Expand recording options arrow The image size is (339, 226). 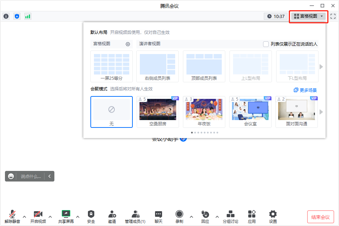(x=191, y=217)
